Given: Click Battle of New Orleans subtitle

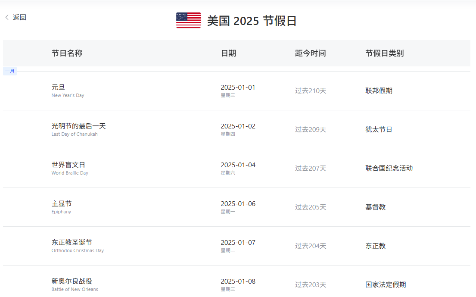Looking at the screenshot, I should [75, 290].
